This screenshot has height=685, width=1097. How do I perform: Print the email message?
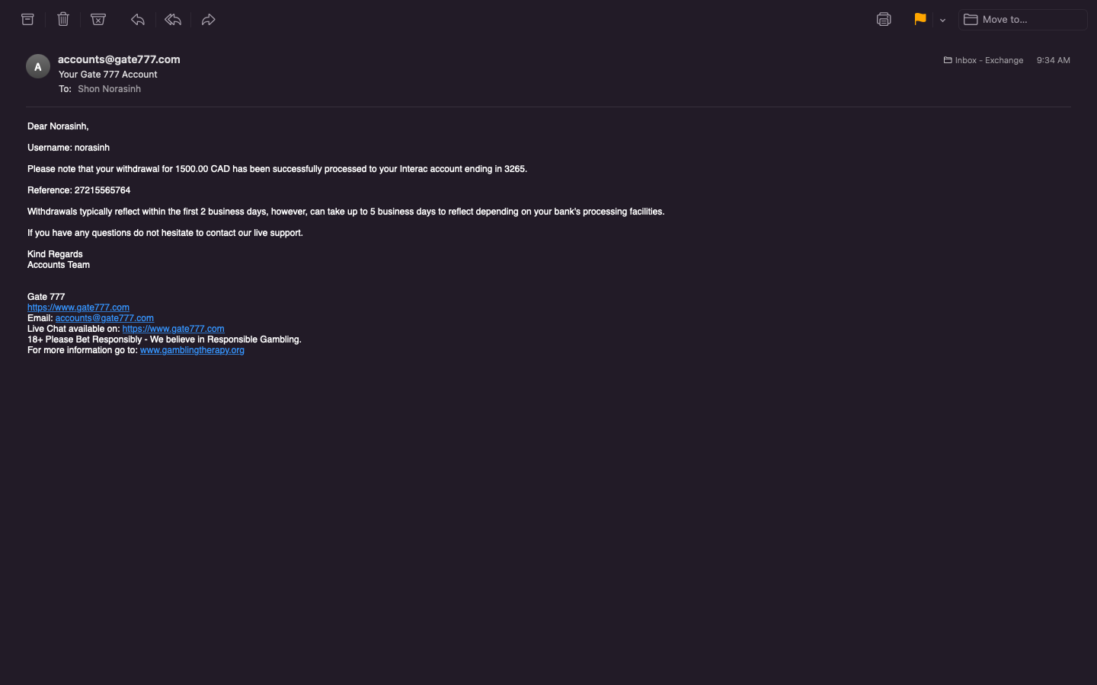coord(884,20)
